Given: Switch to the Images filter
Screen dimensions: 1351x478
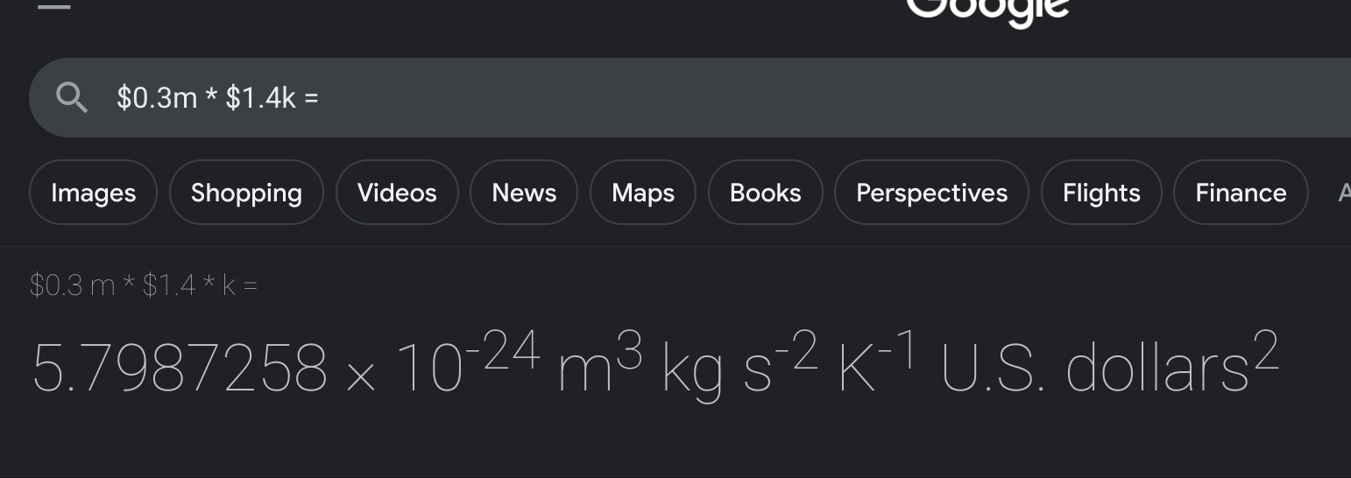Looking at the screenshot, I should (94, 193).
